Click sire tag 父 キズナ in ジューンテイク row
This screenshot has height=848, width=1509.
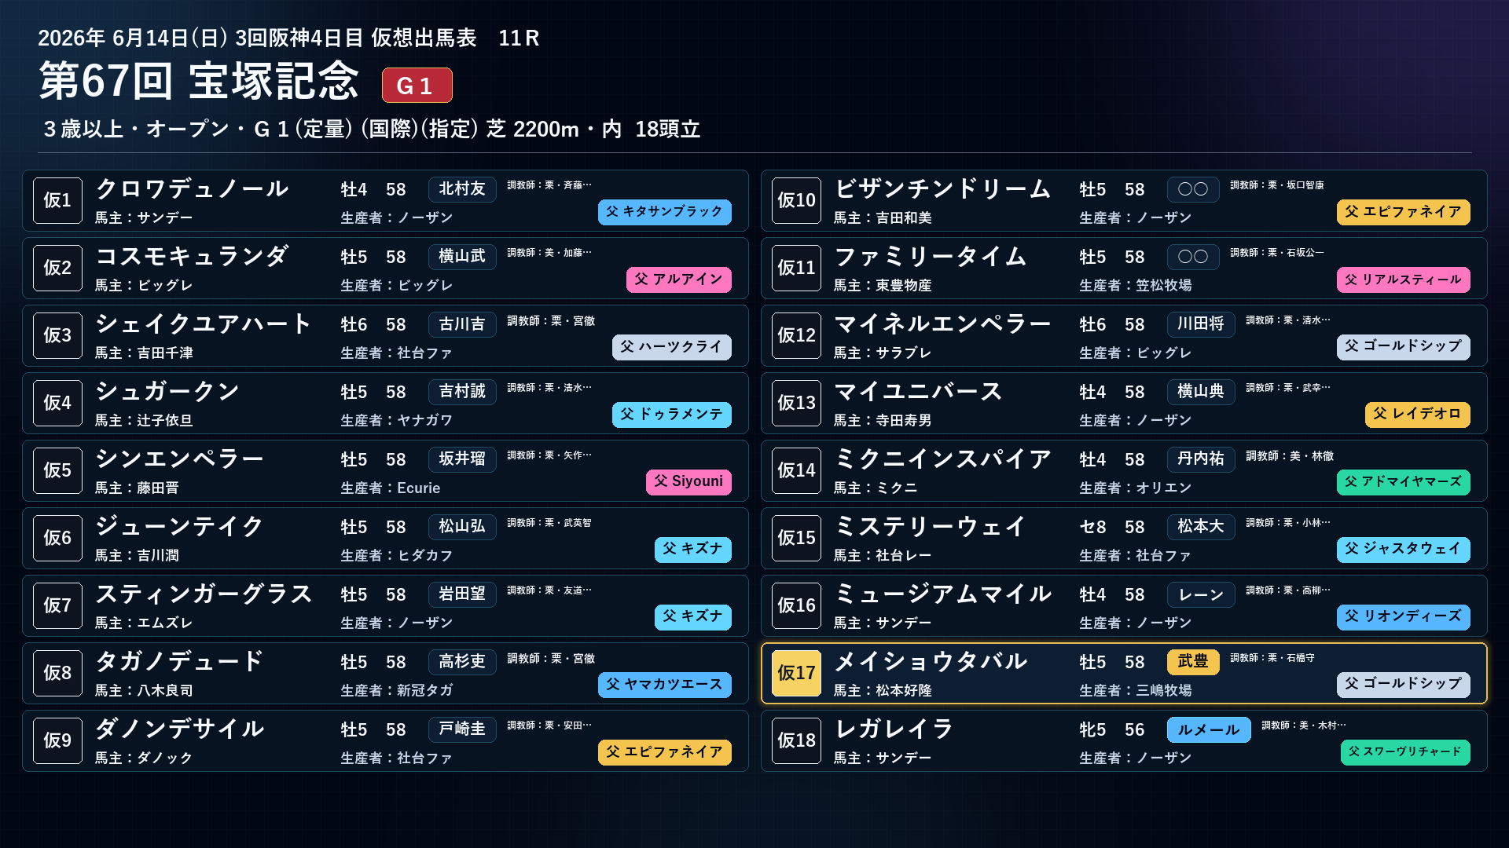click(x=692, y=550)
